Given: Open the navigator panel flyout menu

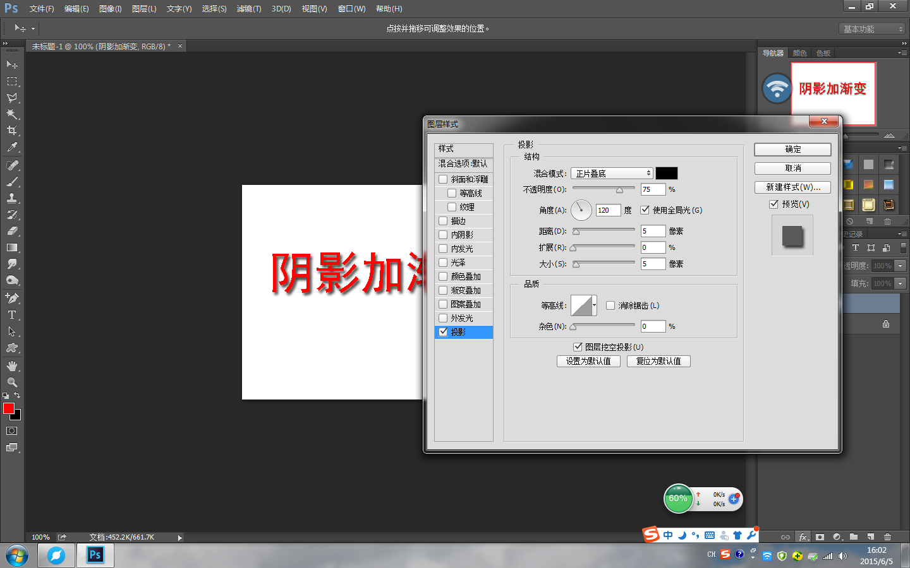Looking at the screenshot, I should tap(902, 53).
